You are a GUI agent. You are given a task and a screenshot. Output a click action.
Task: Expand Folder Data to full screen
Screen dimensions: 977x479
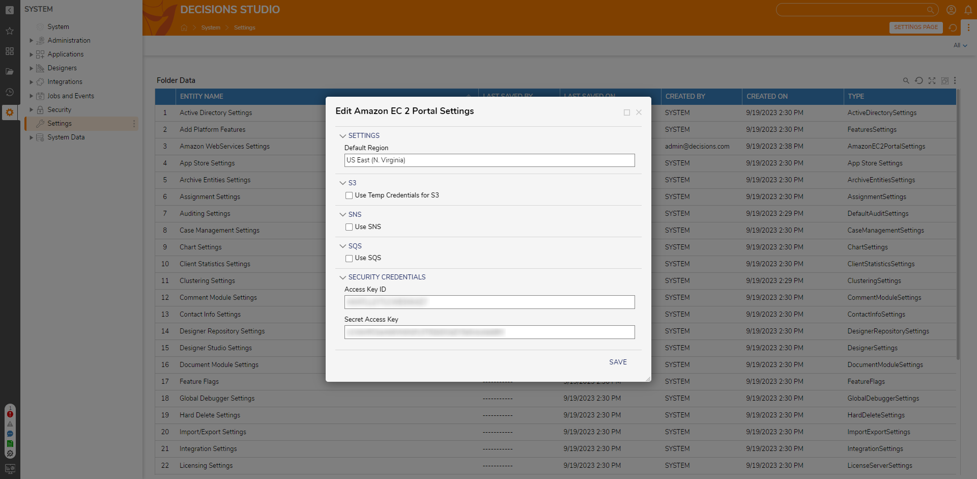point(932,80)
